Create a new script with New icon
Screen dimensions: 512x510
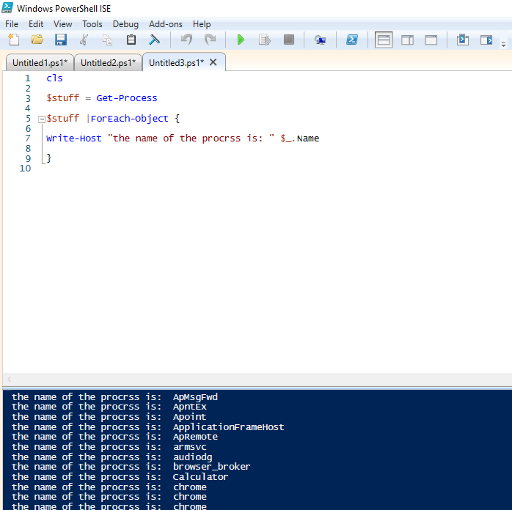click(x=14, y=40)
